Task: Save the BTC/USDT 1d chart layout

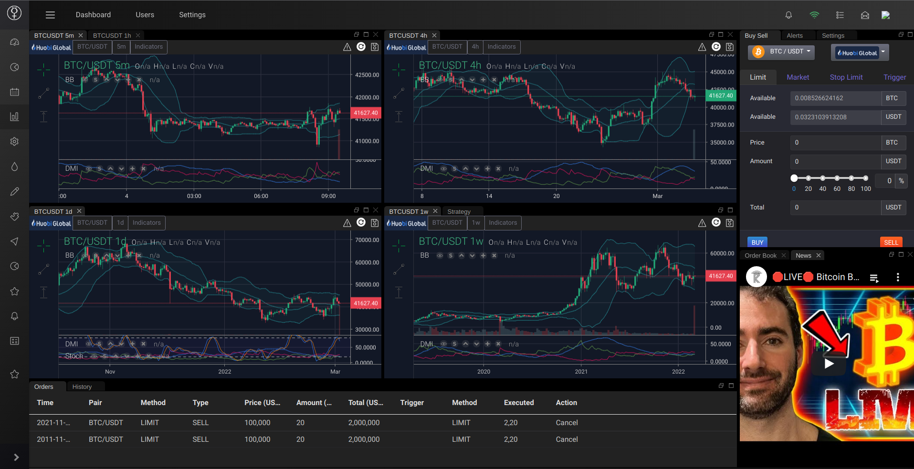Action: click(x=375, y=223)
